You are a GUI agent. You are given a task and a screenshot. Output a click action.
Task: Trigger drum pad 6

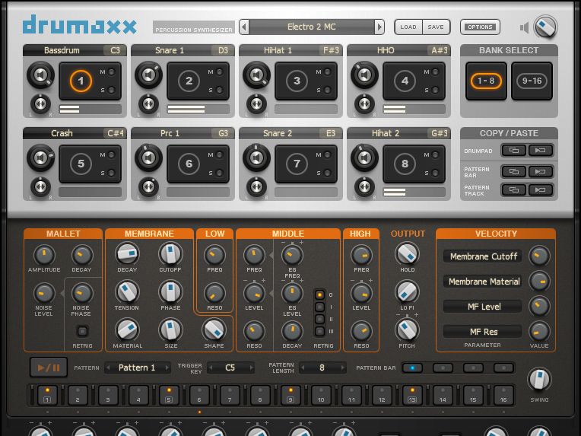coord(189,164)
